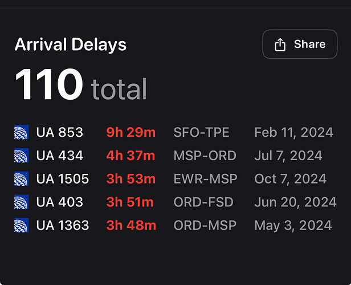
Task: Select flight number UA 403
Action: point(59,202)
